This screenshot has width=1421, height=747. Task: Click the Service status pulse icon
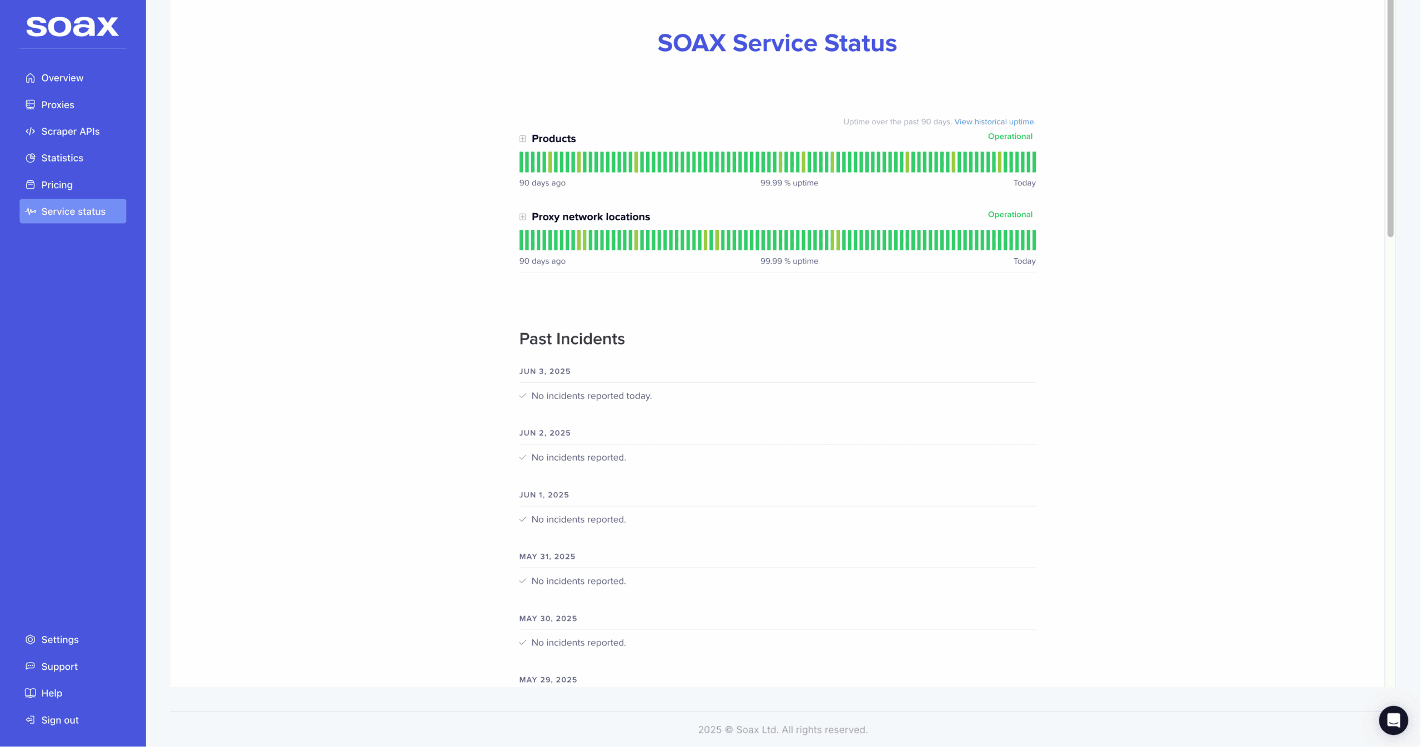(31, 211)
